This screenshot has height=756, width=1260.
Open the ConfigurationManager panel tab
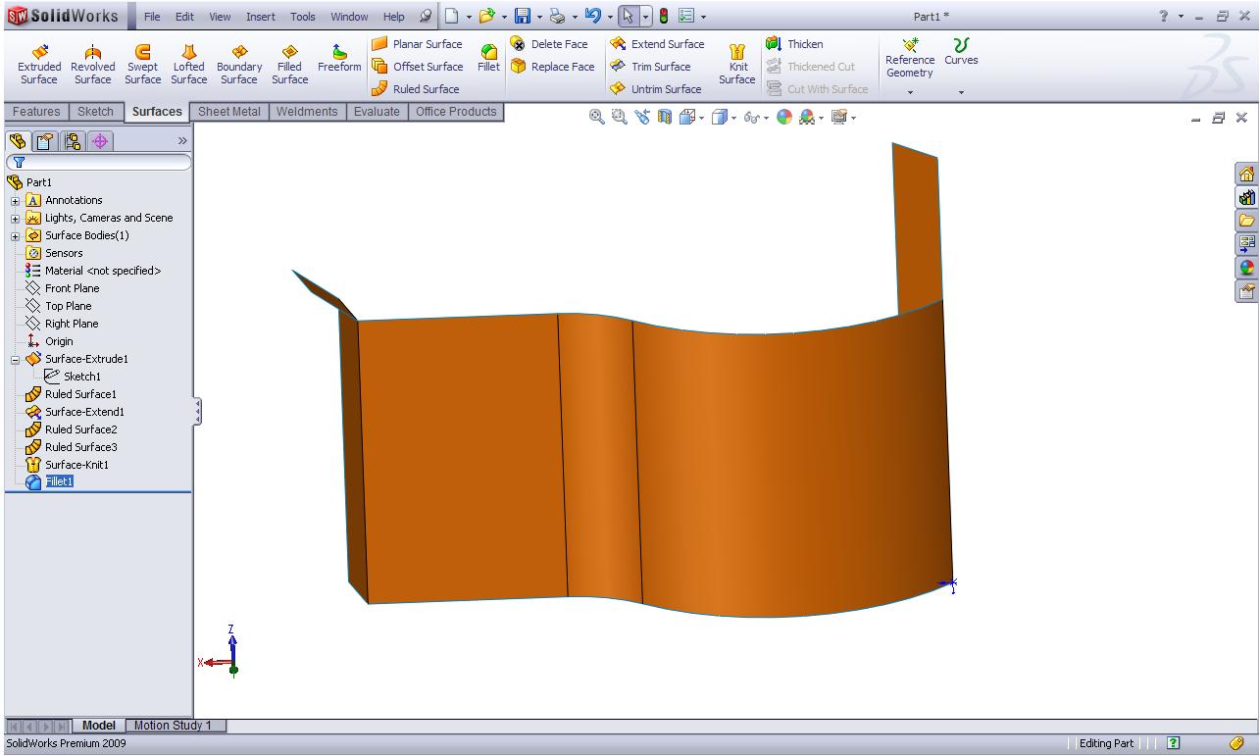point(74,141)
